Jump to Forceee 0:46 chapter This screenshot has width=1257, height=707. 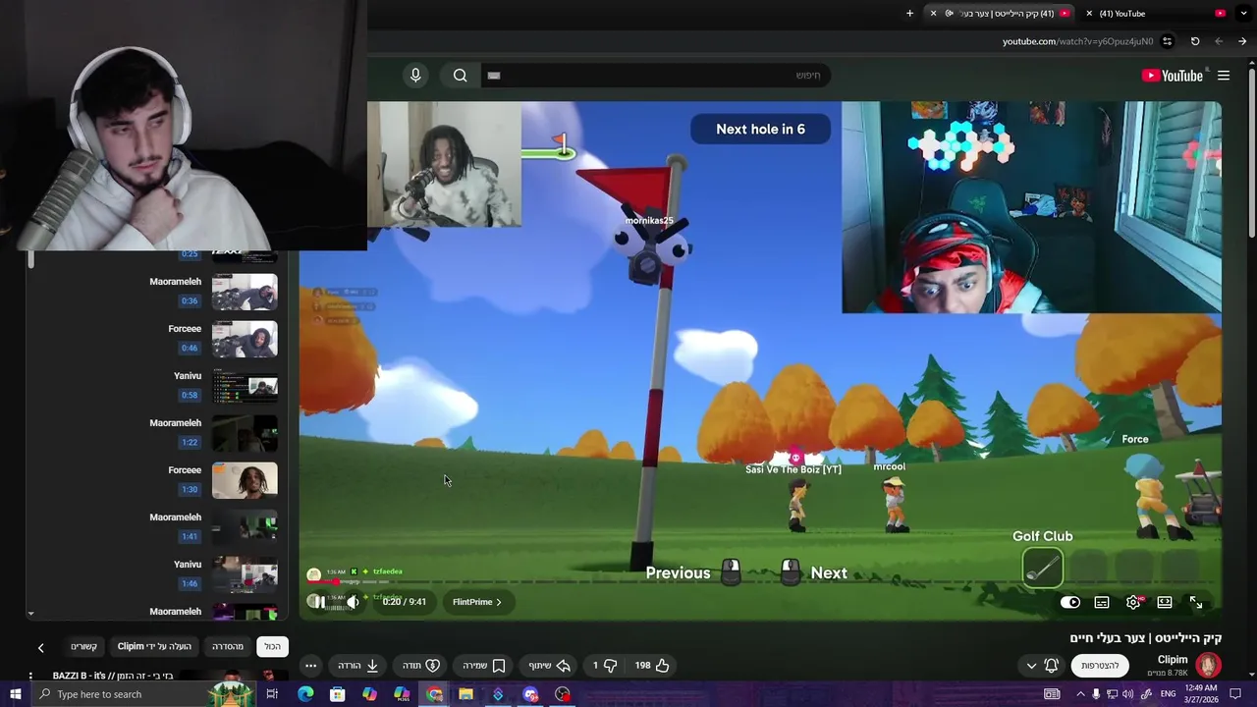tap(157, 338)
